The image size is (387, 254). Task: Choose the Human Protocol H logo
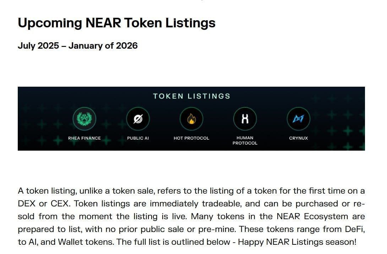[245, 119]
